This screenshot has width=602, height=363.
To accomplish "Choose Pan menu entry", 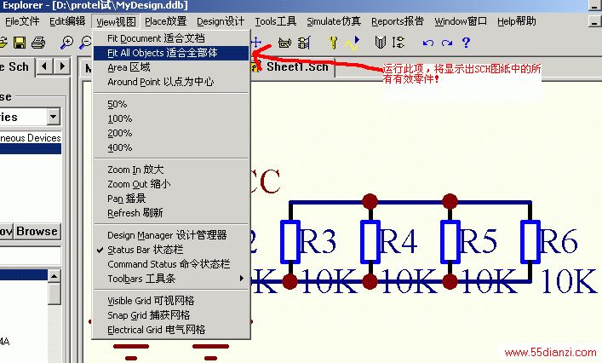I will (171, 199).
